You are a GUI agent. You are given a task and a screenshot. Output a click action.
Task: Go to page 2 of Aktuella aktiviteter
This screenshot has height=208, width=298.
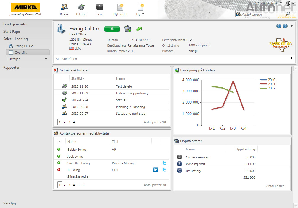tap(65, 122)
